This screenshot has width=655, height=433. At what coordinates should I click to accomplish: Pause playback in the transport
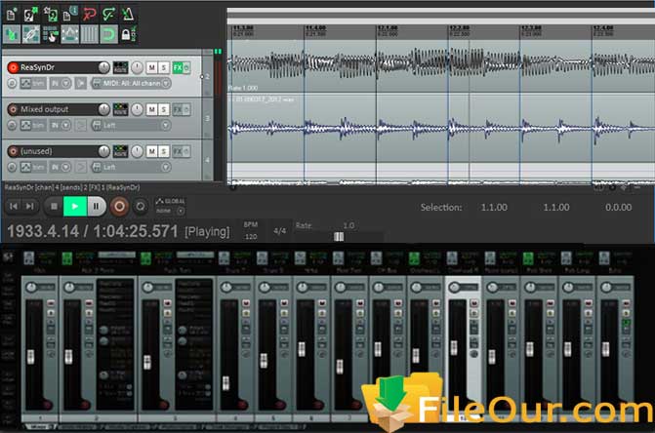(x=96, y=206)
